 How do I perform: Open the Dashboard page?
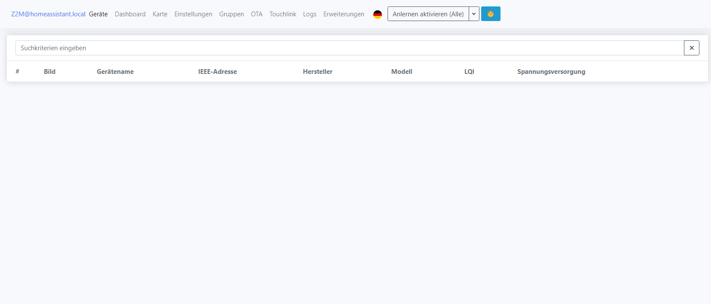(x=130, y=14)
